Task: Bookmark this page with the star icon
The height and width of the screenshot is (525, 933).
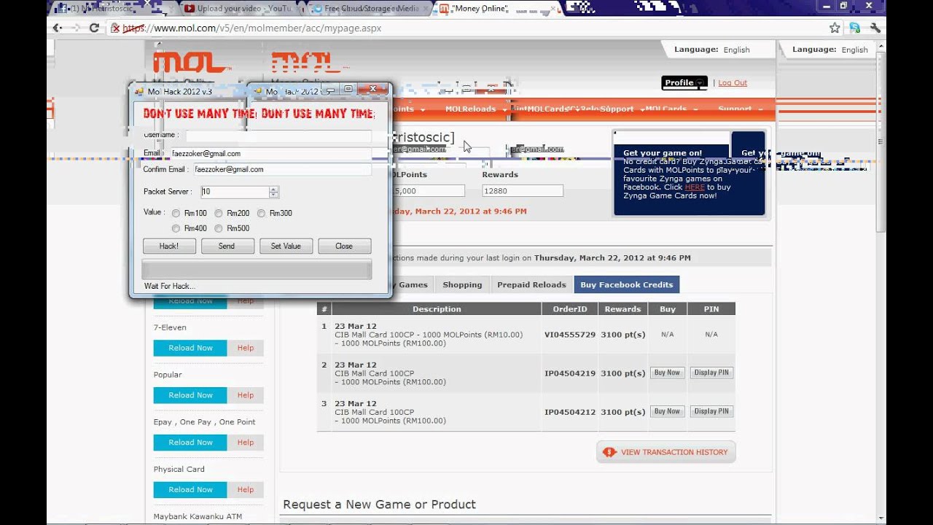Action: pyautogui.click(x=835, y=28)
